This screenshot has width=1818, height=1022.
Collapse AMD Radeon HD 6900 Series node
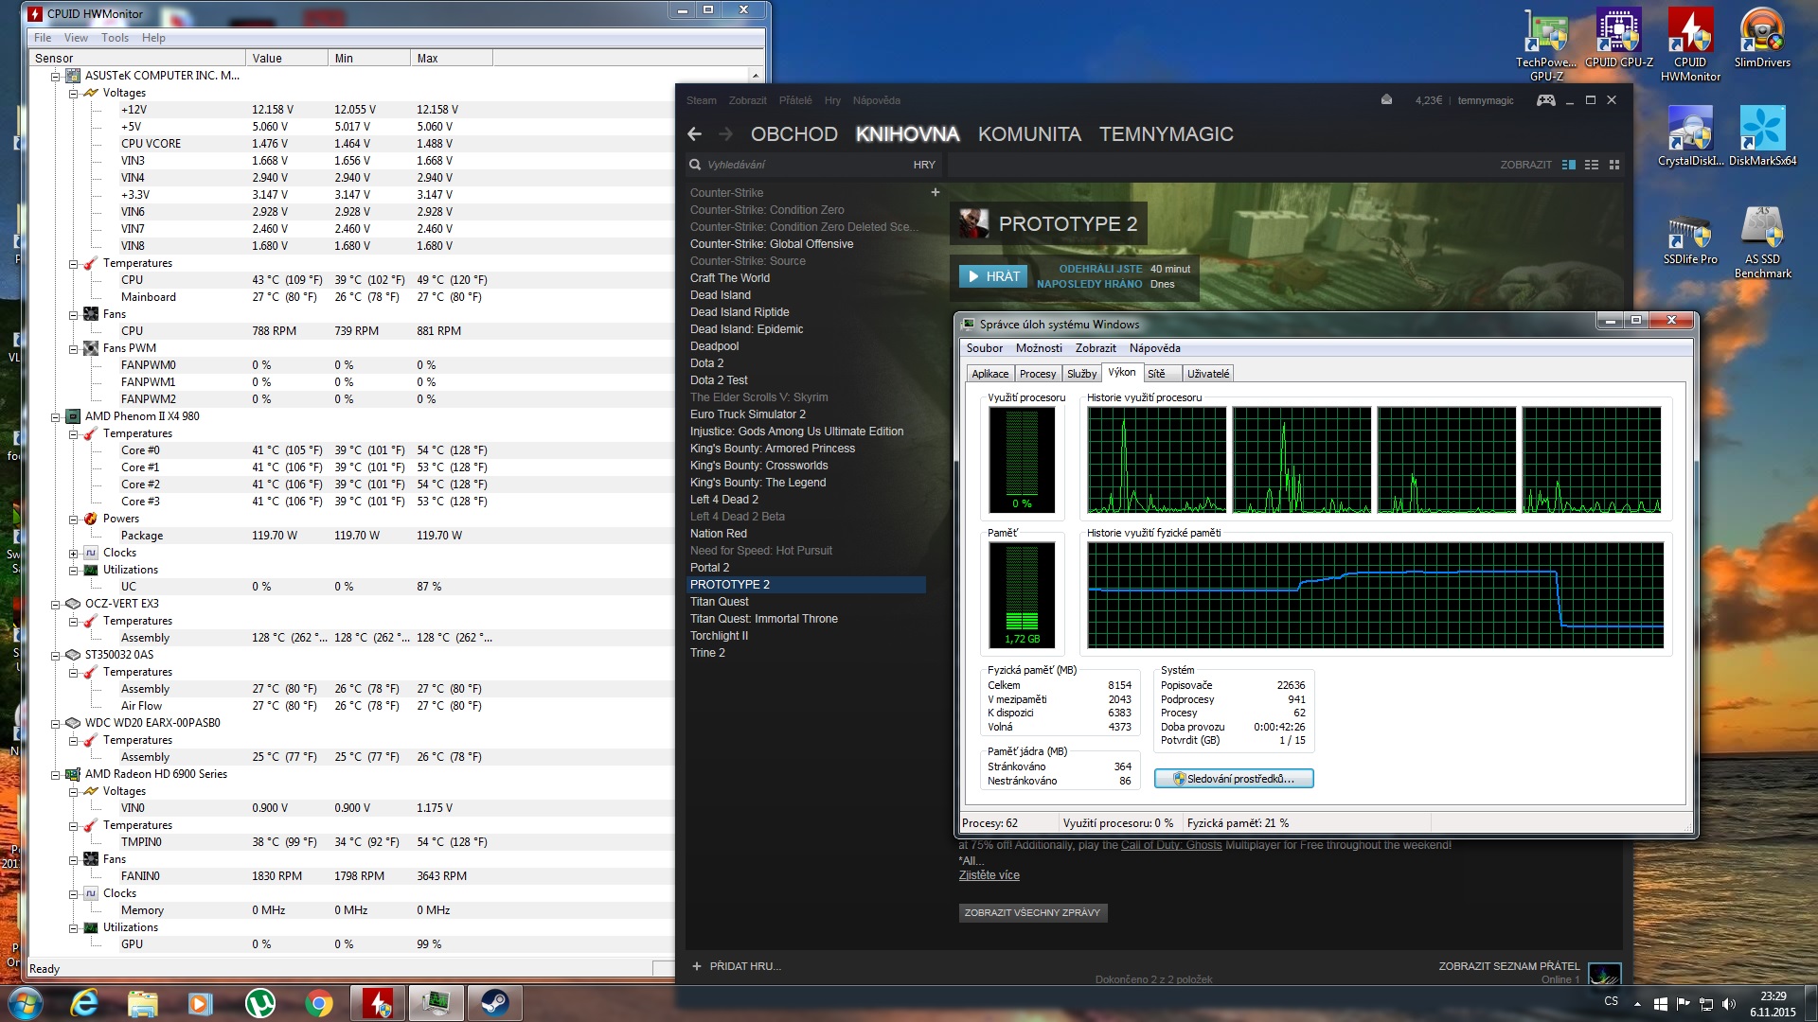pos(56,774)
